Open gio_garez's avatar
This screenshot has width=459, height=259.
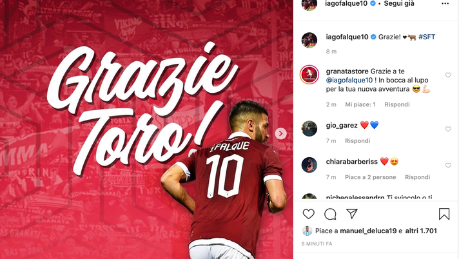point(309,128)
